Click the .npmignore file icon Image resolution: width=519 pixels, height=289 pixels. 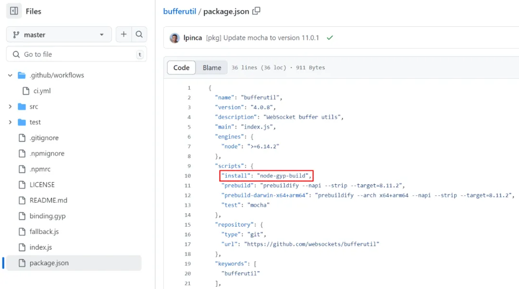[22, 154]
